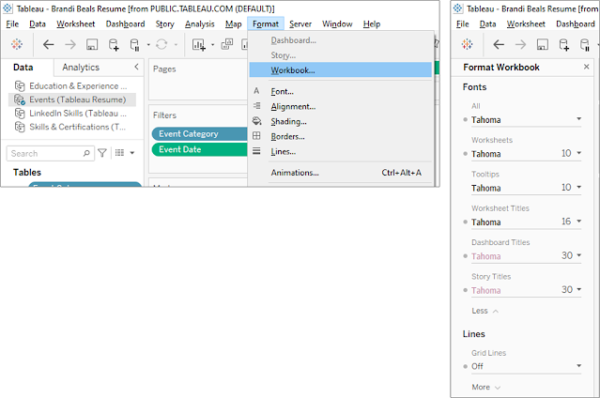Click New Worksheet icon in left window toolbar

point(199,45)
